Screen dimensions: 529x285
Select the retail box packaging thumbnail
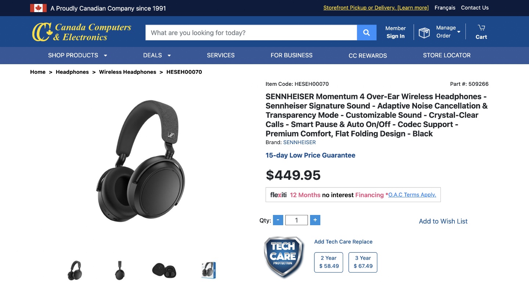tap(209, 270)
